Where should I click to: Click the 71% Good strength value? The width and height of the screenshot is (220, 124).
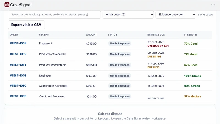(191, 54)
